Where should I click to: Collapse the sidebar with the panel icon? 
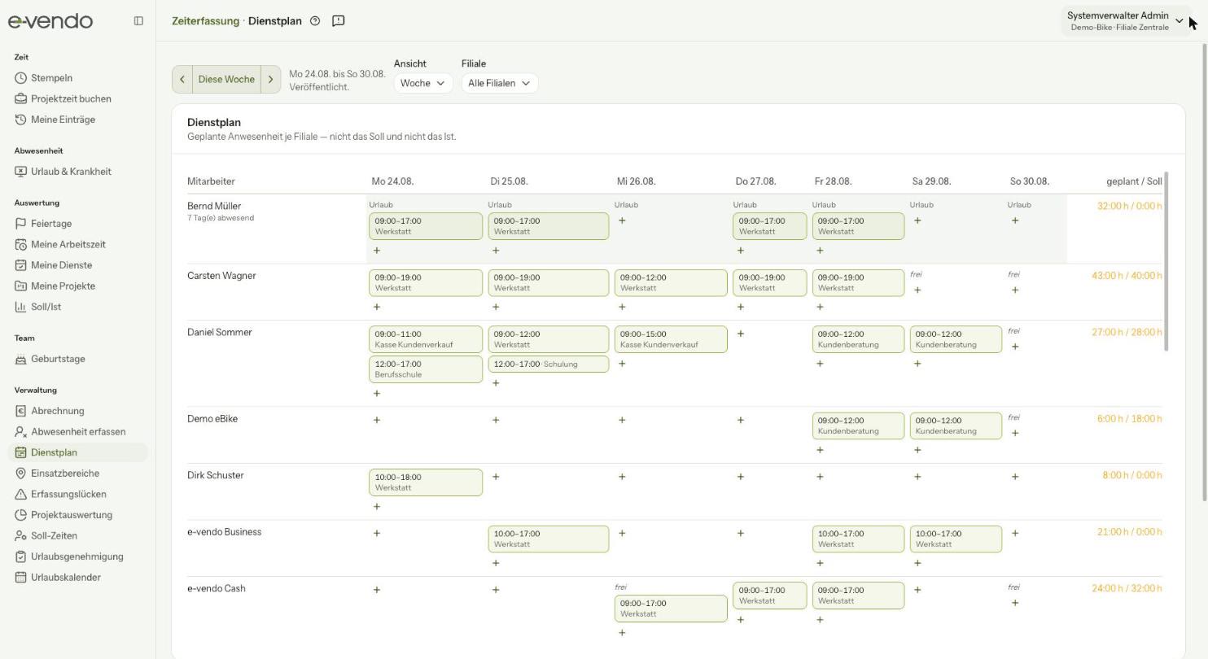(138, 21)
